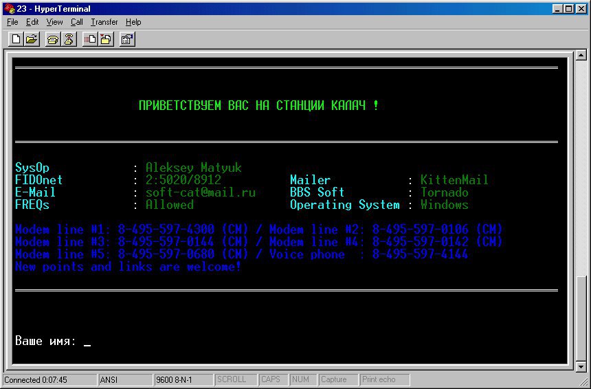Click the scroll up arrow
Viewport: 591px width, 389px height.
581,56
